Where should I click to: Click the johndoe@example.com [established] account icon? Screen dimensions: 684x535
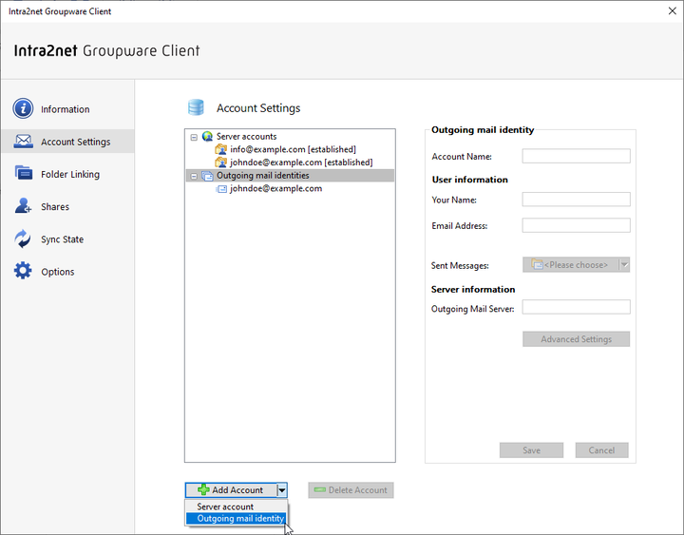coord(221,162)
